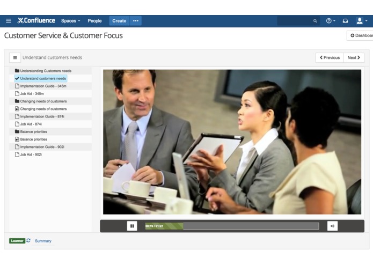Click the Customer Service & Customer Focus title

63,35
